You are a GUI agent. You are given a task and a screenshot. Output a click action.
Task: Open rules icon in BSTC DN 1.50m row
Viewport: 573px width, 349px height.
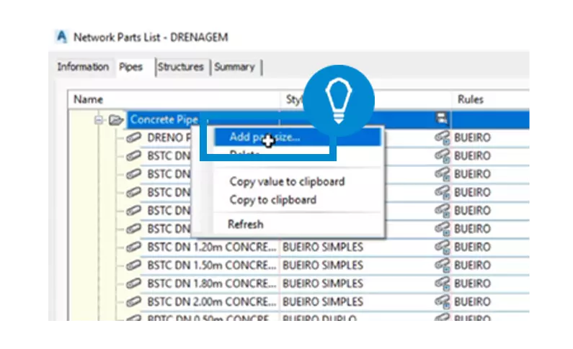click(442, 266)
